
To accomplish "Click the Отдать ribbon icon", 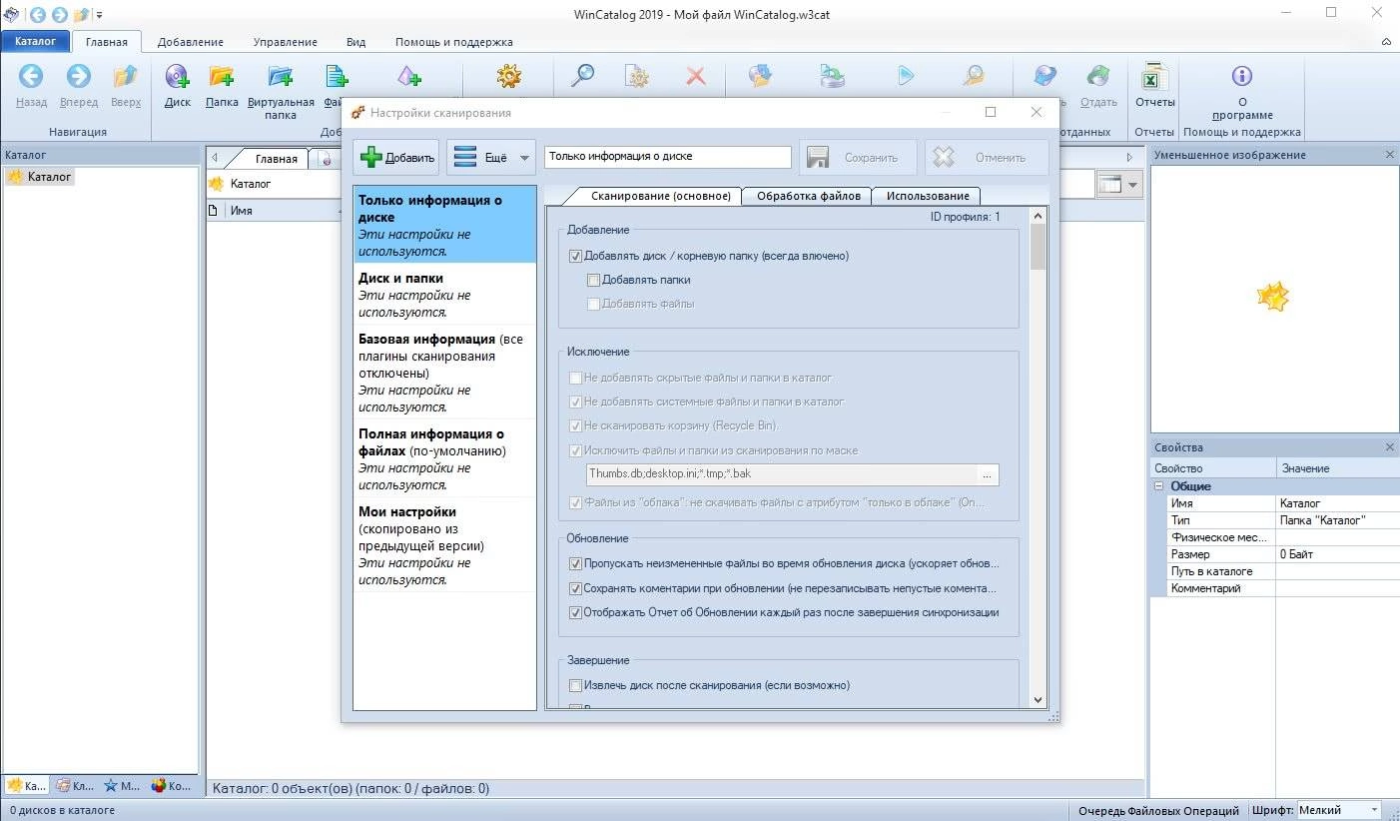I will point(1098,77).
